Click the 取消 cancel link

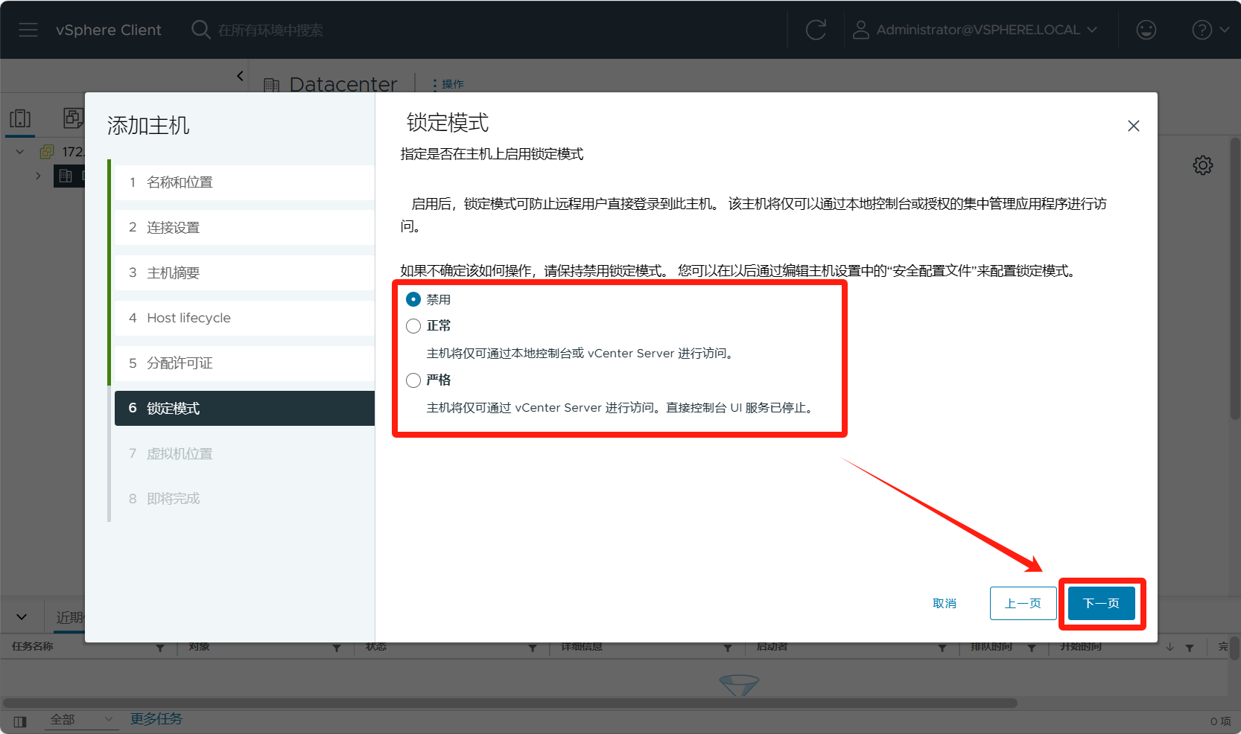click(x=944, y=603)
